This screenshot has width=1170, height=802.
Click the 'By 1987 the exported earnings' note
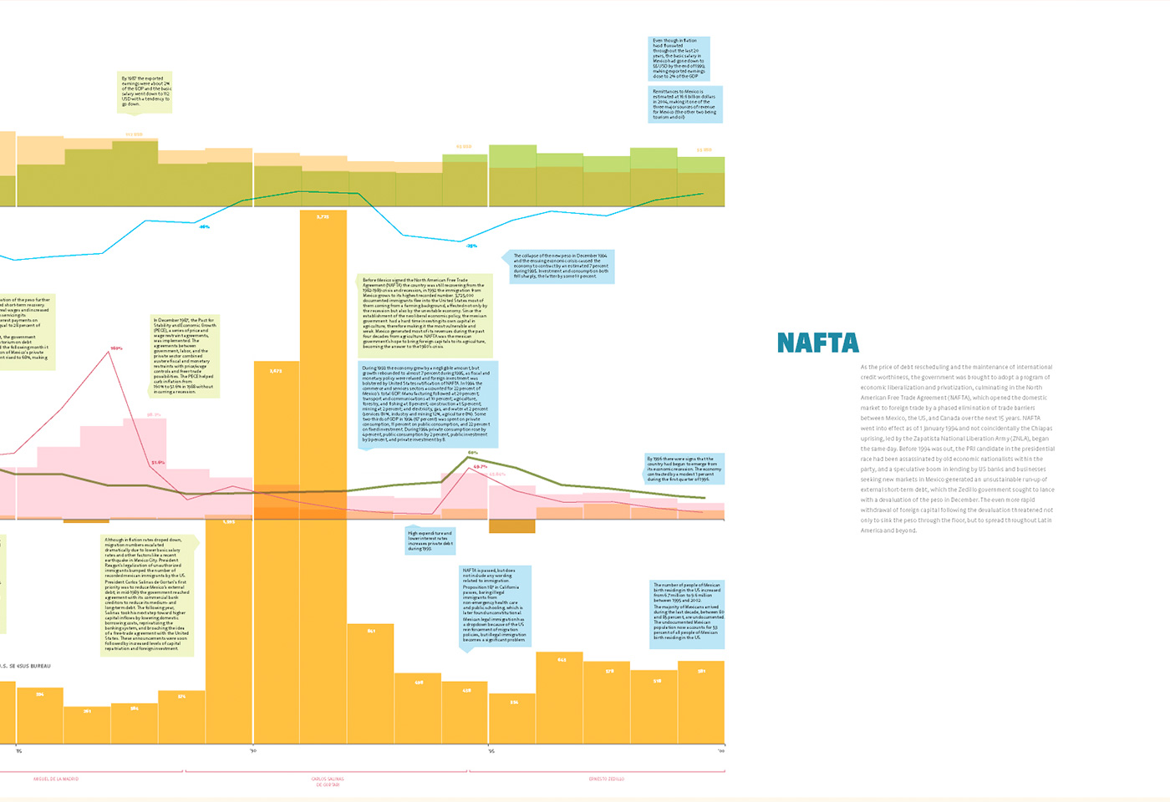pos(146,92)
